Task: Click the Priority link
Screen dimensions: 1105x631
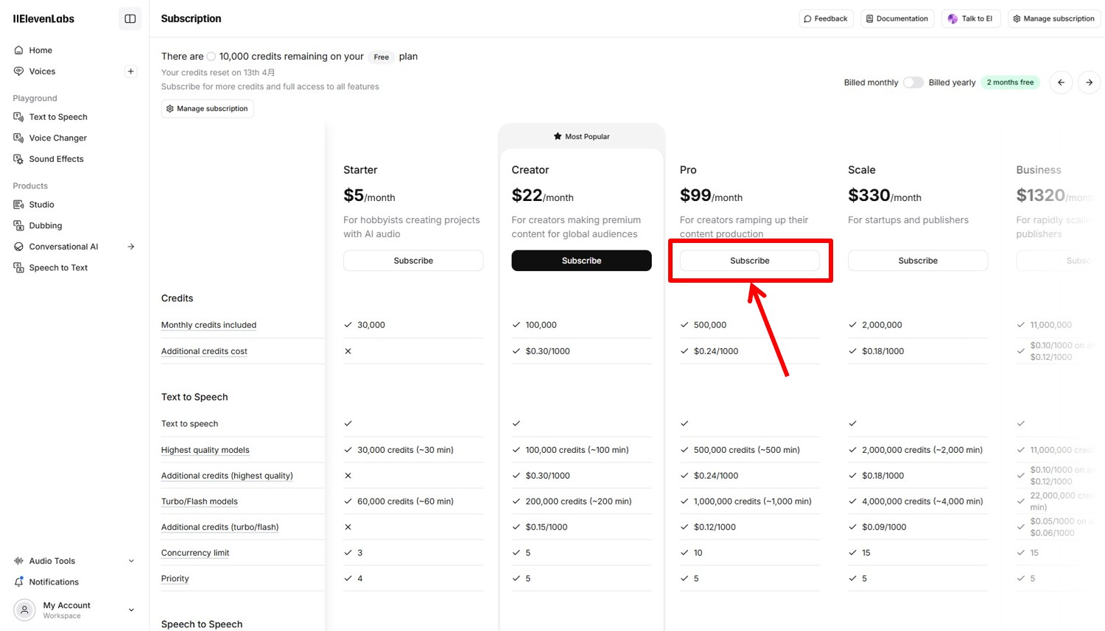Action: pyautogui.click(x=175, y=579)
